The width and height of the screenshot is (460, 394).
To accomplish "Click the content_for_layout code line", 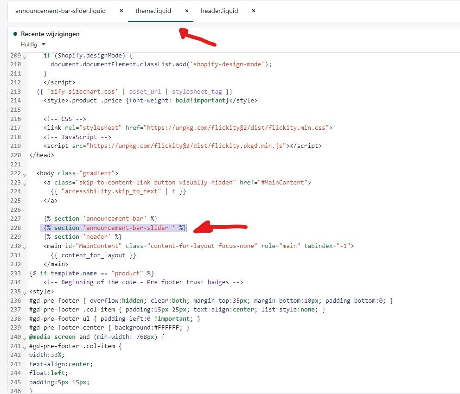I will (93, 255).
